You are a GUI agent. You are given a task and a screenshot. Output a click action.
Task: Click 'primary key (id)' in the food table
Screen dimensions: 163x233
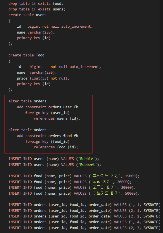coord(34,84)
